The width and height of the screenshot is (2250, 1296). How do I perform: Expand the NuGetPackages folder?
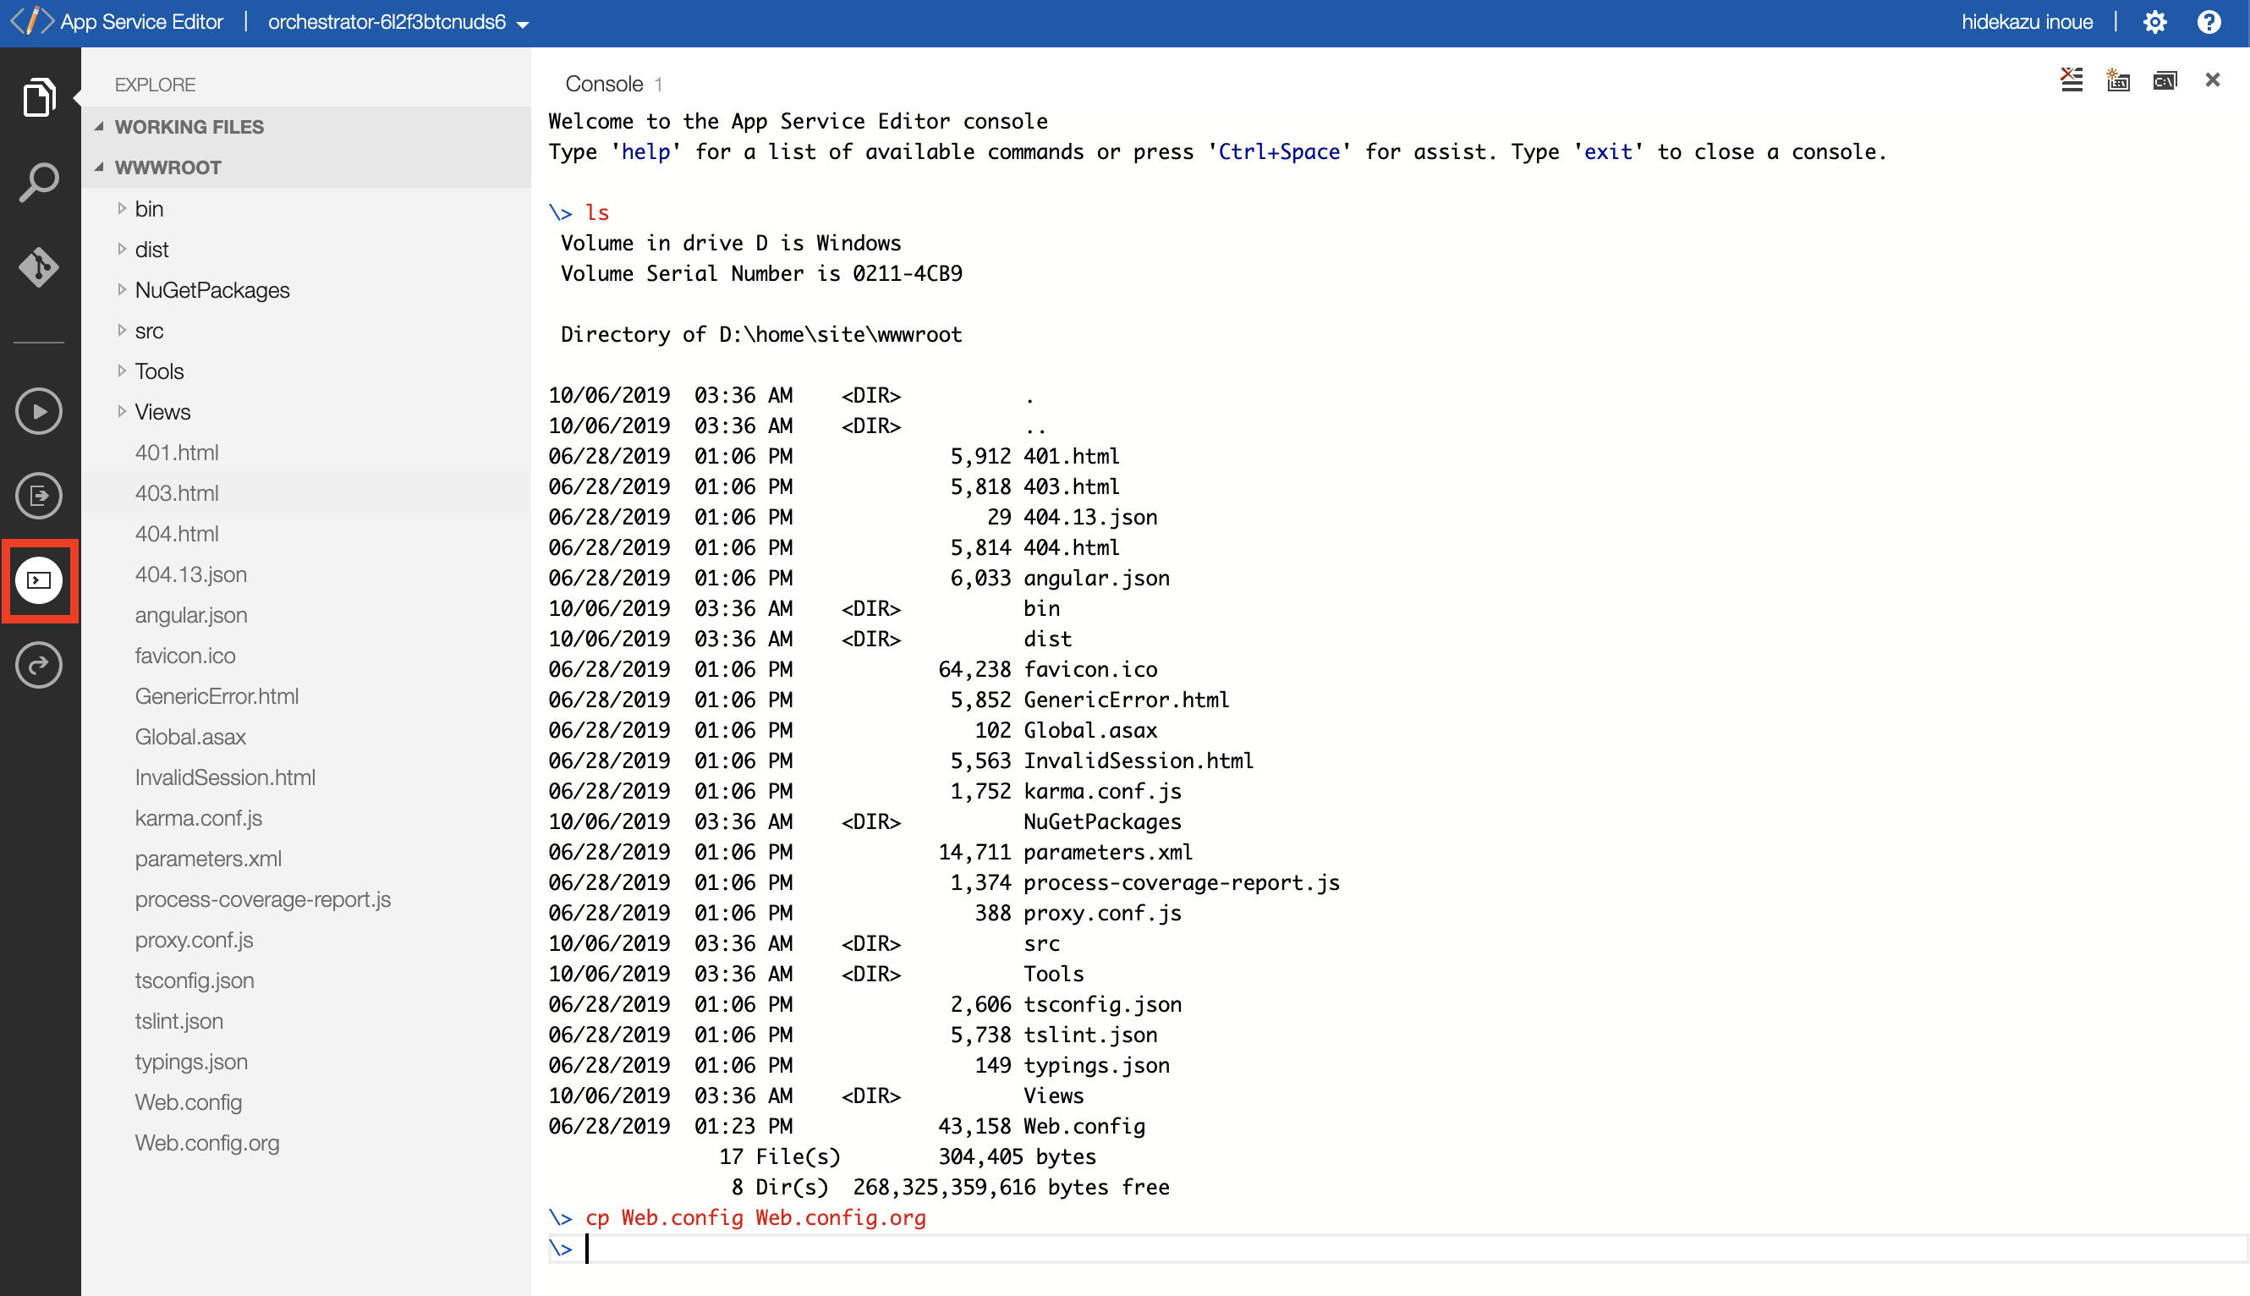click(x=211, y=290)
